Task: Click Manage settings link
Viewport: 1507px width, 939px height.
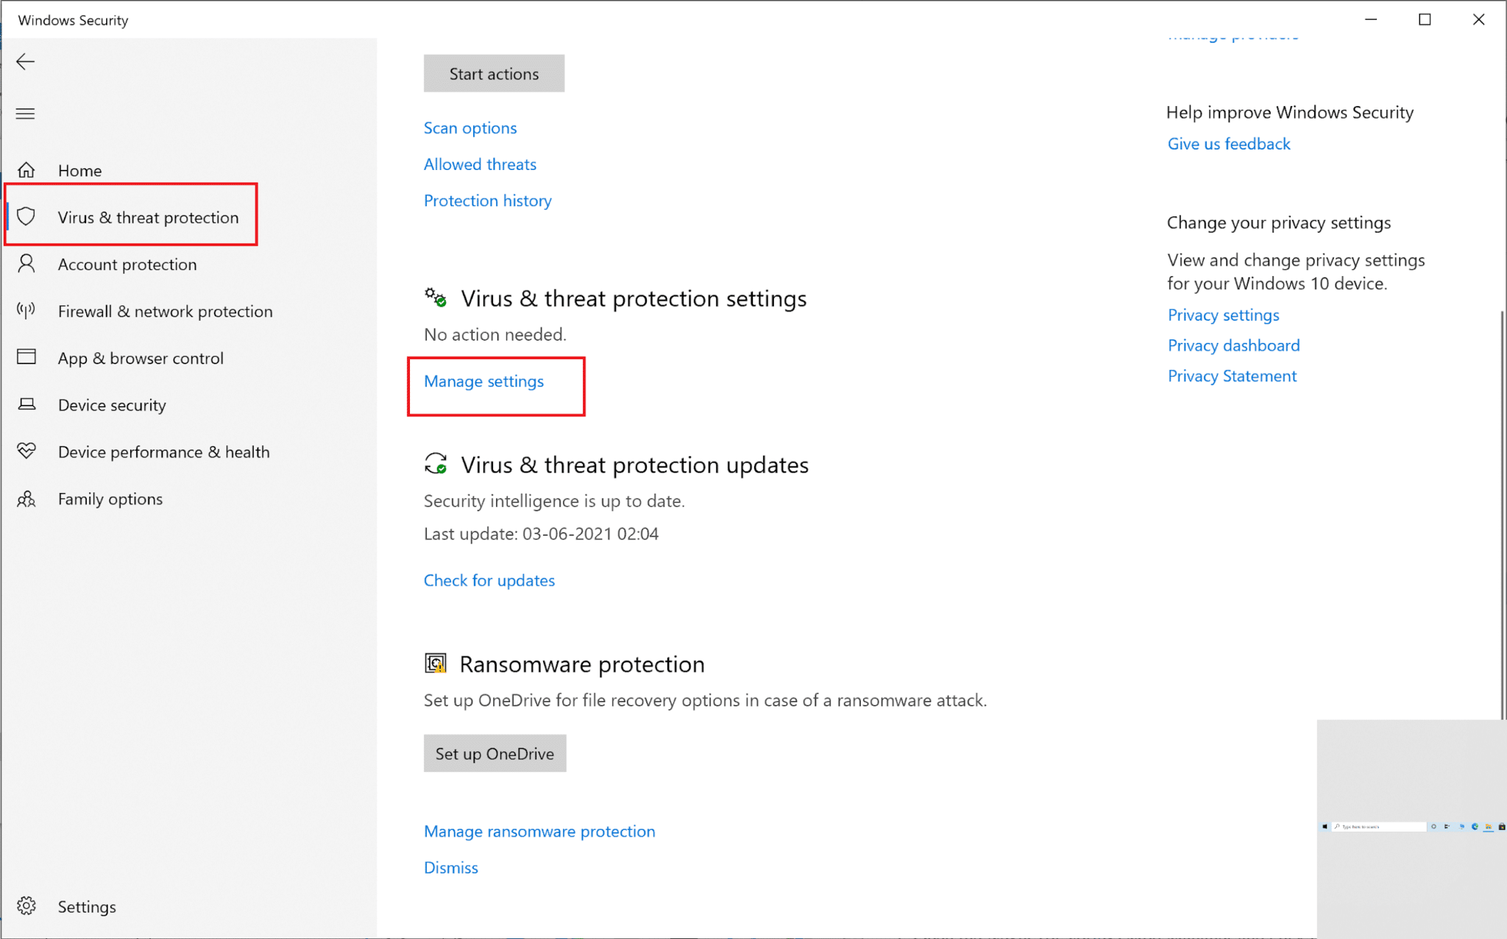Action: pos(483,381)
